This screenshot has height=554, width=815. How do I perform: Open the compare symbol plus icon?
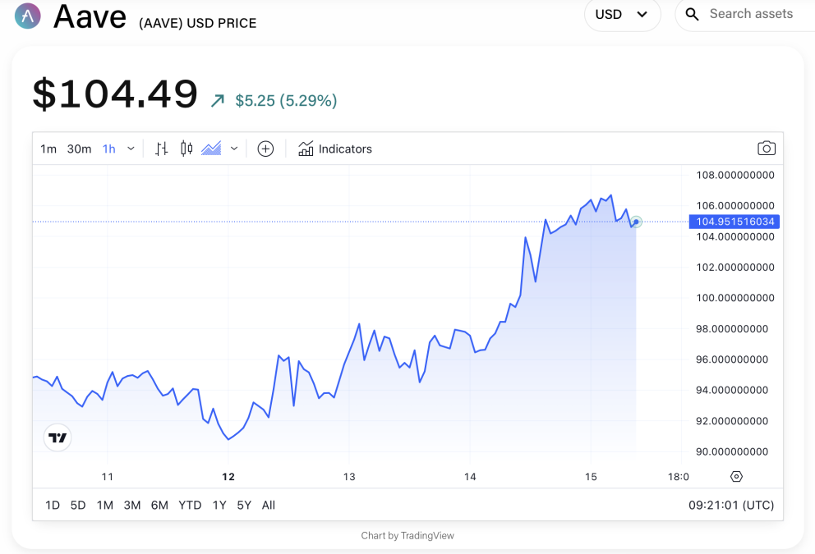coord(265,149)
